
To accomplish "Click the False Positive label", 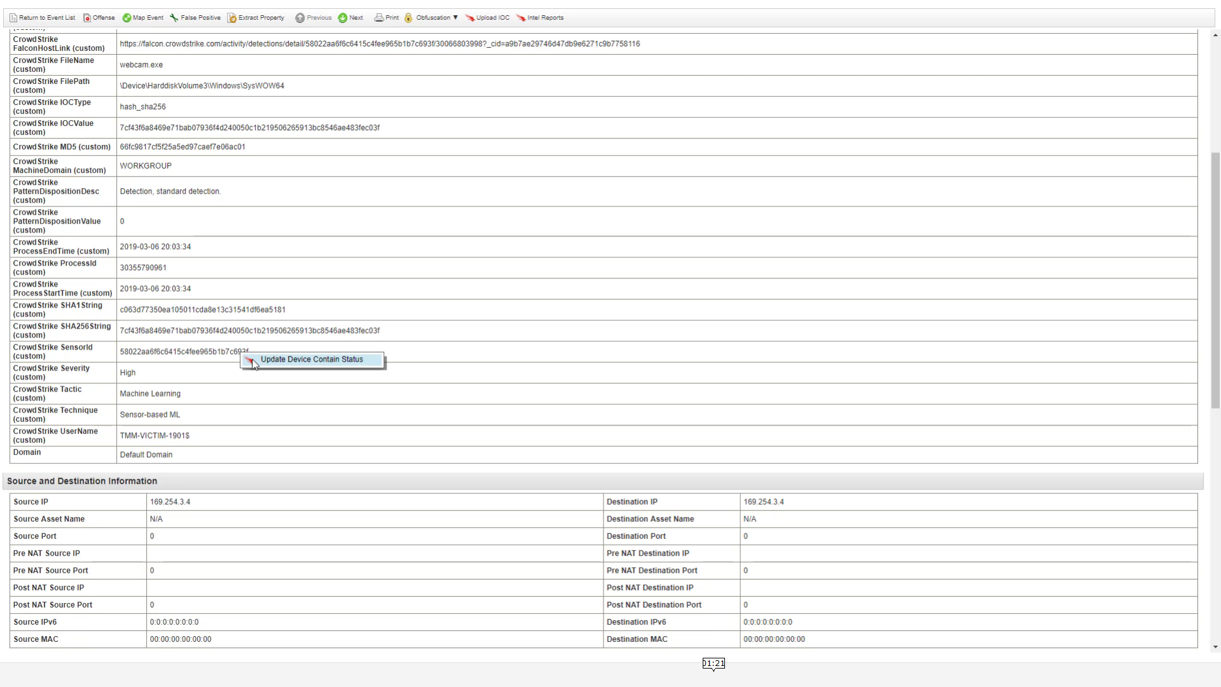I will pyautogui.click(x=201, y=18).
